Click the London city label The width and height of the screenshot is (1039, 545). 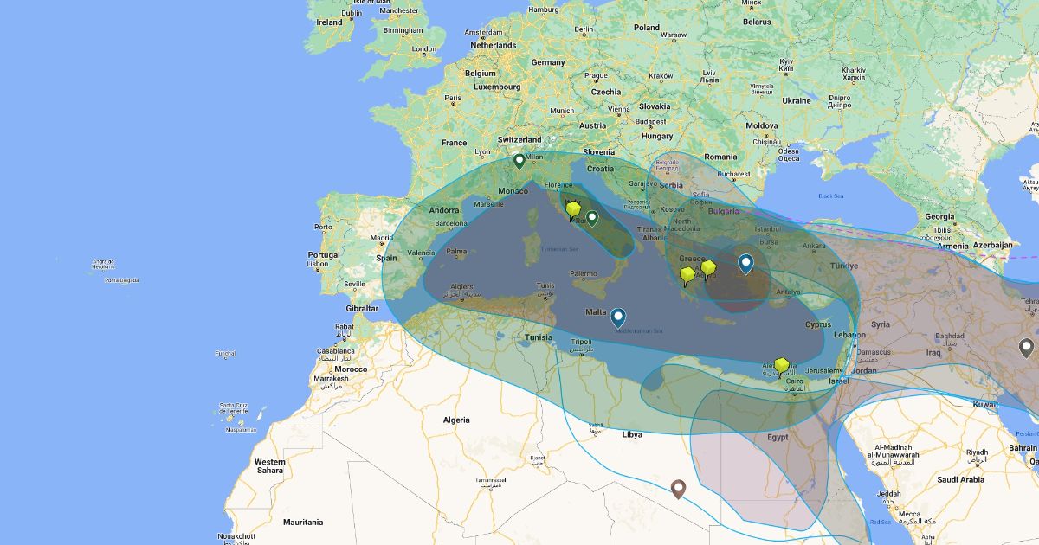pyautogui.click(x=425, y=49)
